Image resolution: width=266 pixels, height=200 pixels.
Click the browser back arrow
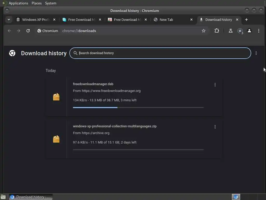tap(9, 31)
